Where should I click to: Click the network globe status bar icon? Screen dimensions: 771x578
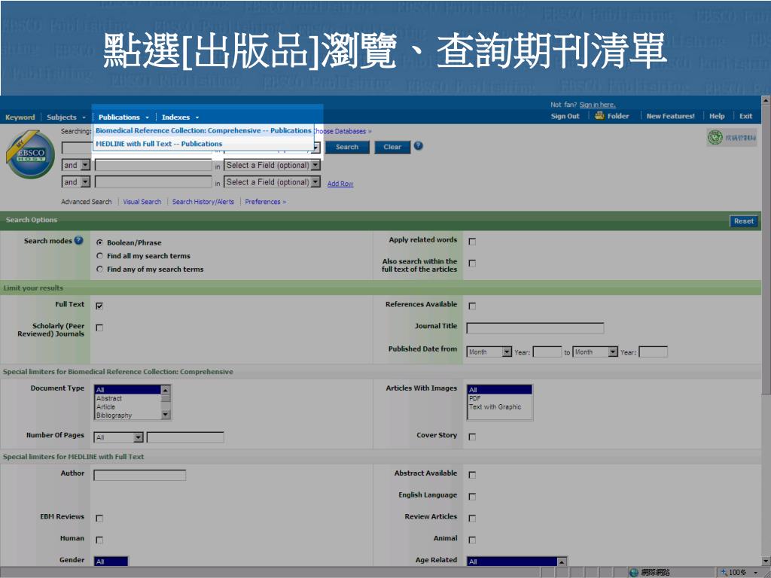(x=634, y=572)
